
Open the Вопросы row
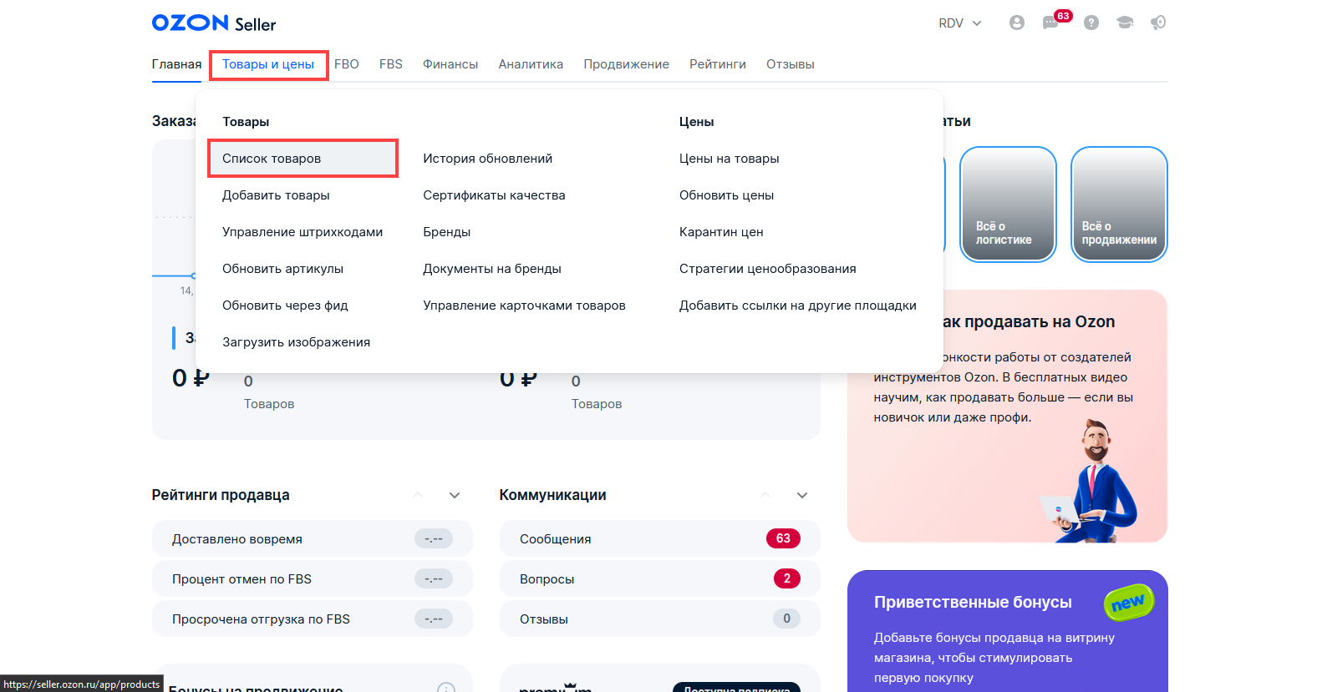(660, 578)
